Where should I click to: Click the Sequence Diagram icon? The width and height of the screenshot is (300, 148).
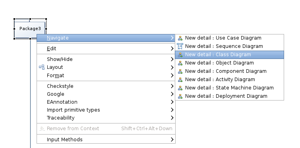[180, 46]
